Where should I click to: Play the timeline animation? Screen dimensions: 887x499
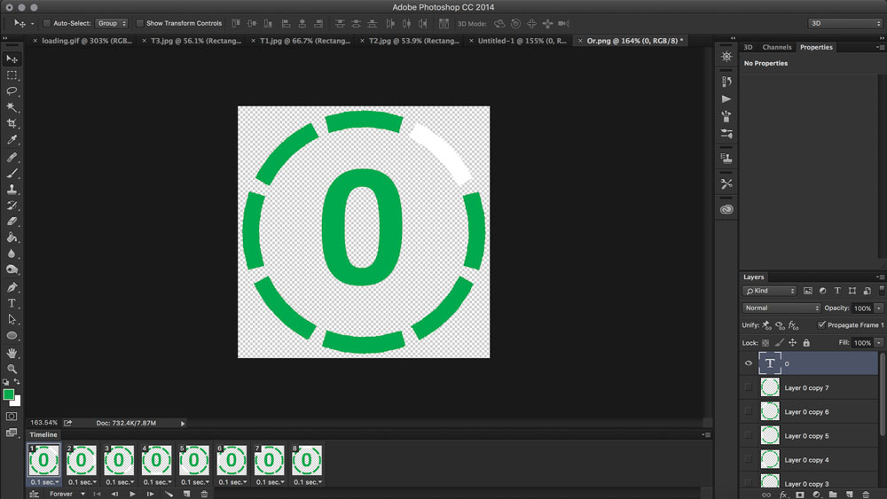(133, 494)
